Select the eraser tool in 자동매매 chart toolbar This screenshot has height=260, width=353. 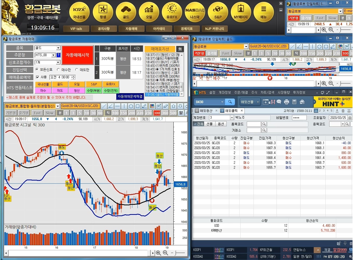pos(166,106)
